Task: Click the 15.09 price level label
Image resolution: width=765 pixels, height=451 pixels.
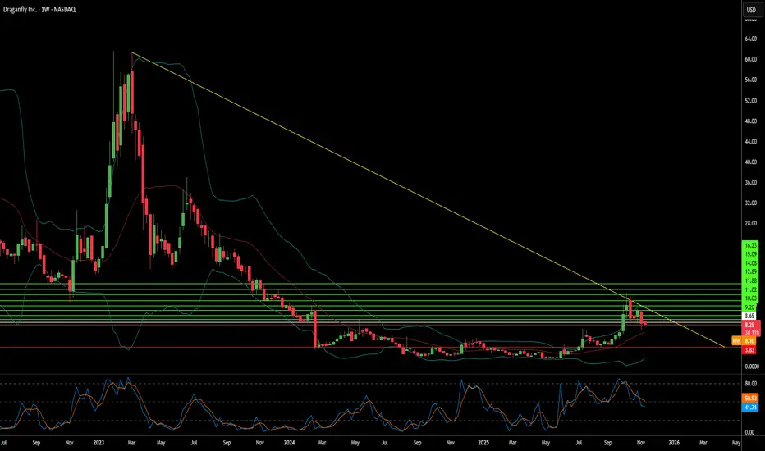Action: point(750,254)
